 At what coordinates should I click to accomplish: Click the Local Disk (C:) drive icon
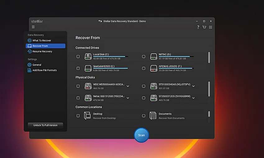click(x=88, y=56)
